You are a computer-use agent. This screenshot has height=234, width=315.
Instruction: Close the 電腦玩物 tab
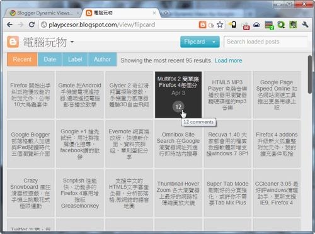[154, 13]
